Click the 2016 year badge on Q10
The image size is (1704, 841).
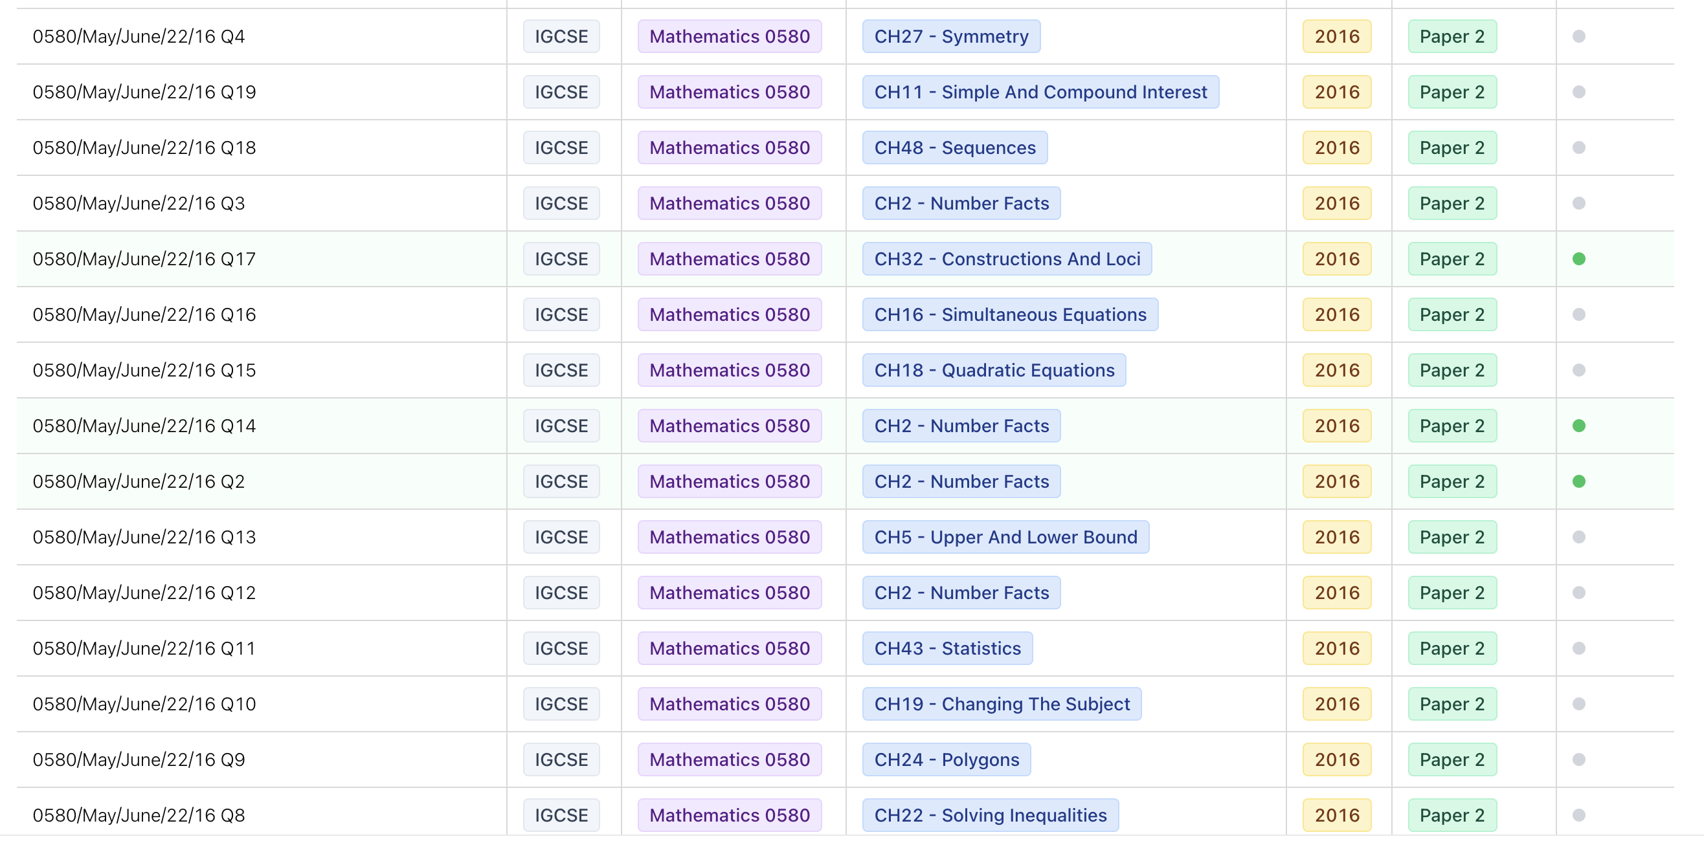click(1336, 703)
